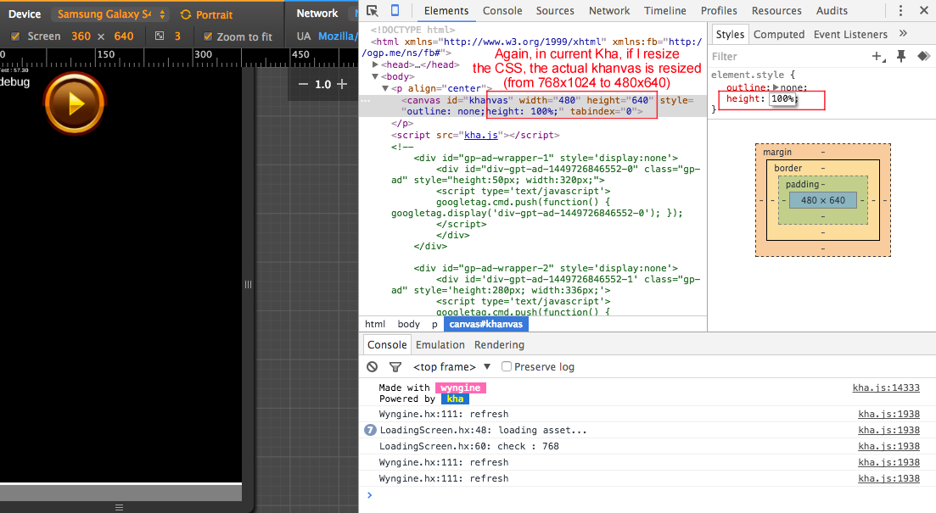This screenshot has width=936, height=513.
Task: Select the inspect element pointer icon
Action: point(373,11)
